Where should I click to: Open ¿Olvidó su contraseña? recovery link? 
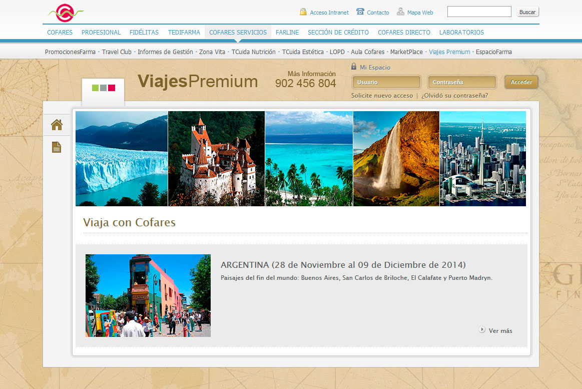tap(453, 95)
